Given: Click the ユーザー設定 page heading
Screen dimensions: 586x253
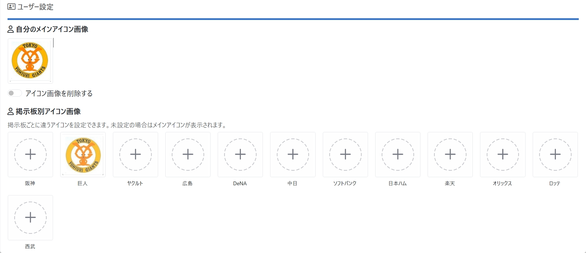Looking at the screenshot, I should [35, 7].
